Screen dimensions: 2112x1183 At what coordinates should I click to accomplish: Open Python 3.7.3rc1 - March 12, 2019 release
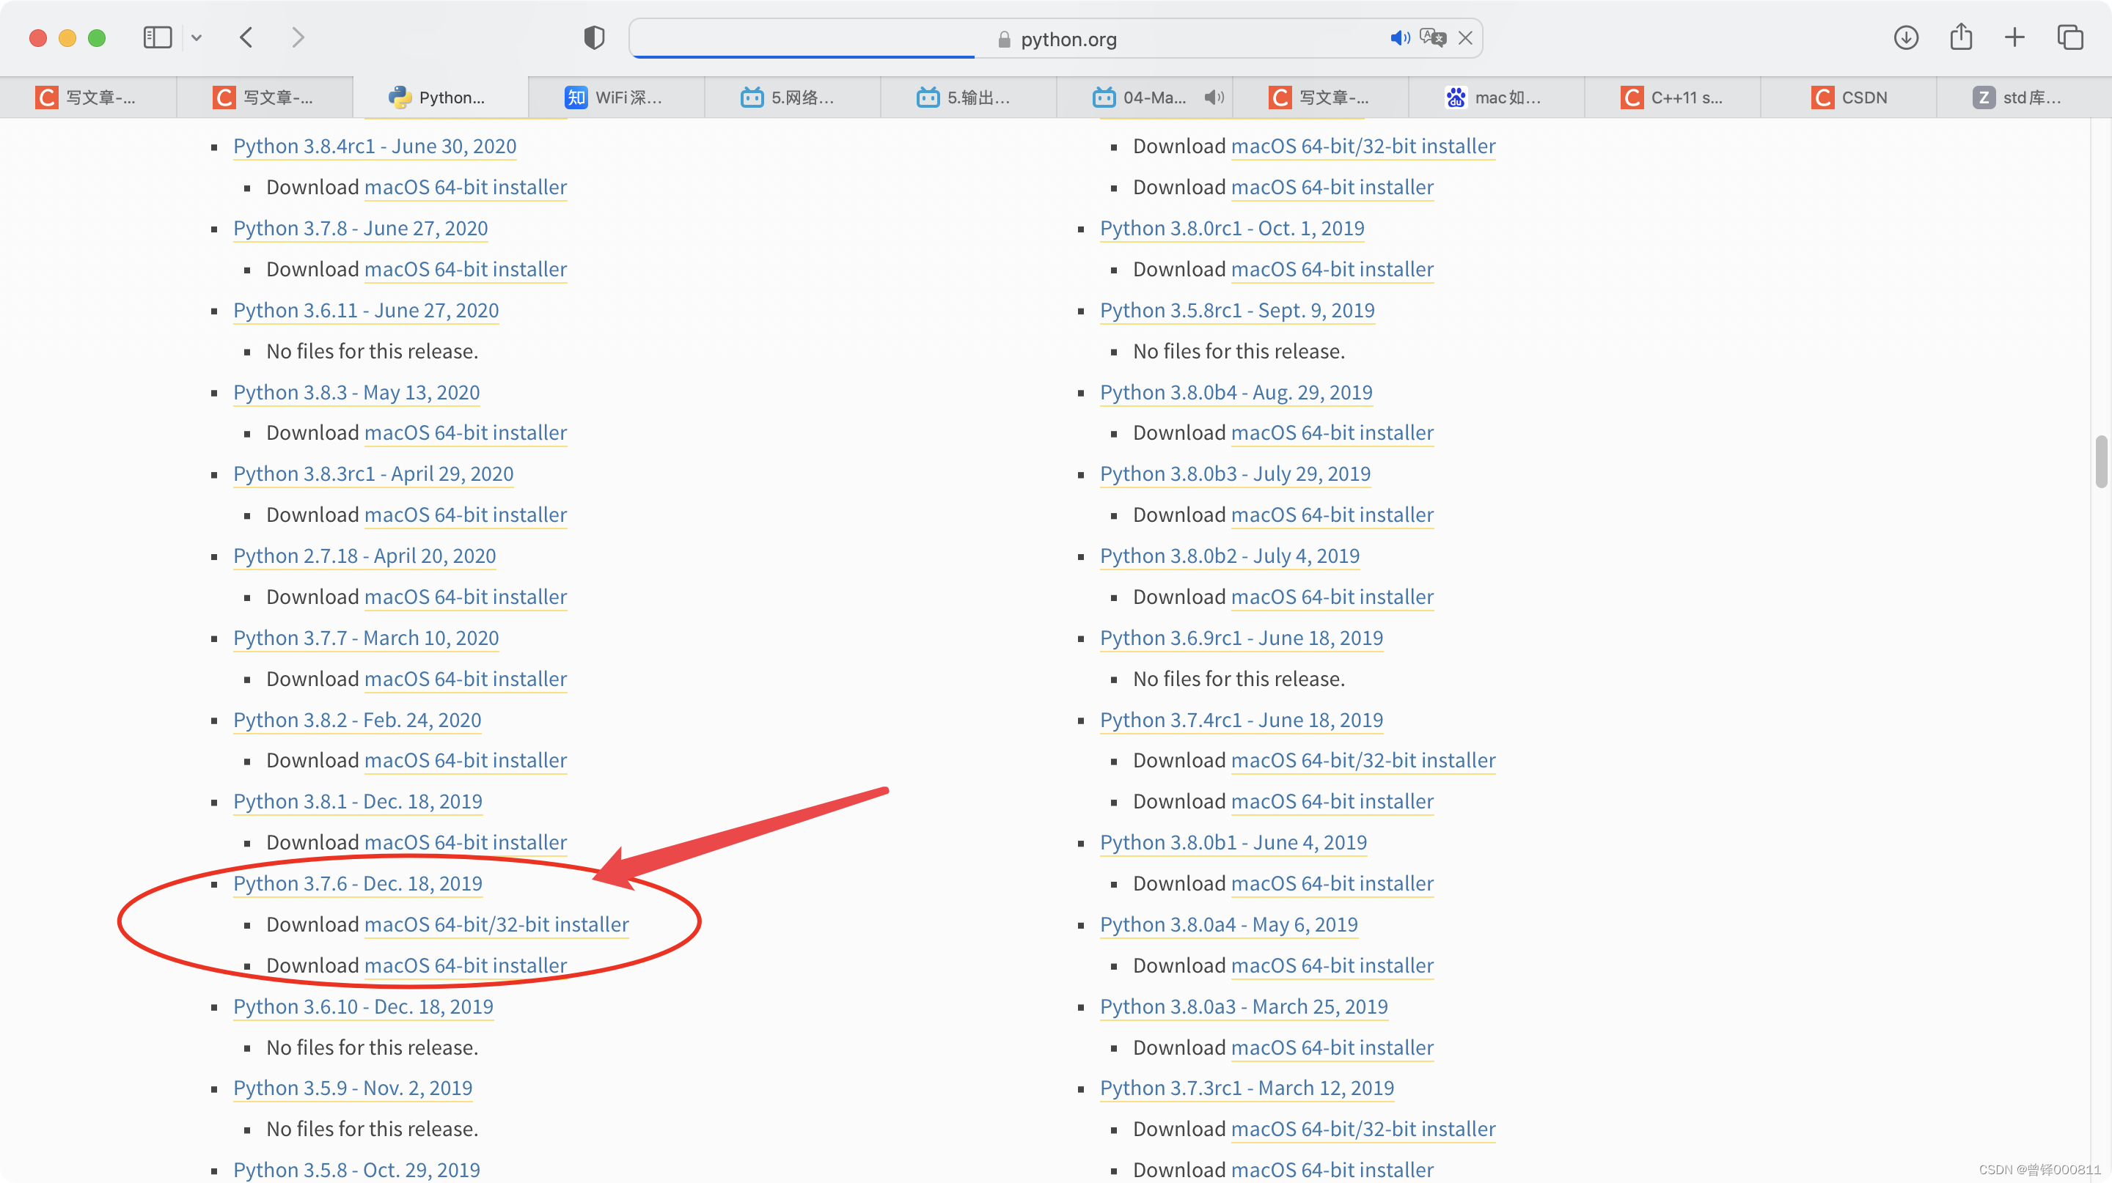pyautogui.click(x=1247, y=1088)
